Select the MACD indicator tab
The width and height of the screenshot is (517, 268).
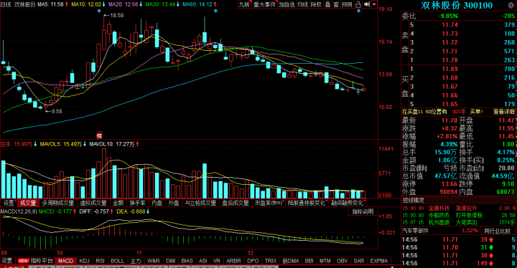coord(65,261)
